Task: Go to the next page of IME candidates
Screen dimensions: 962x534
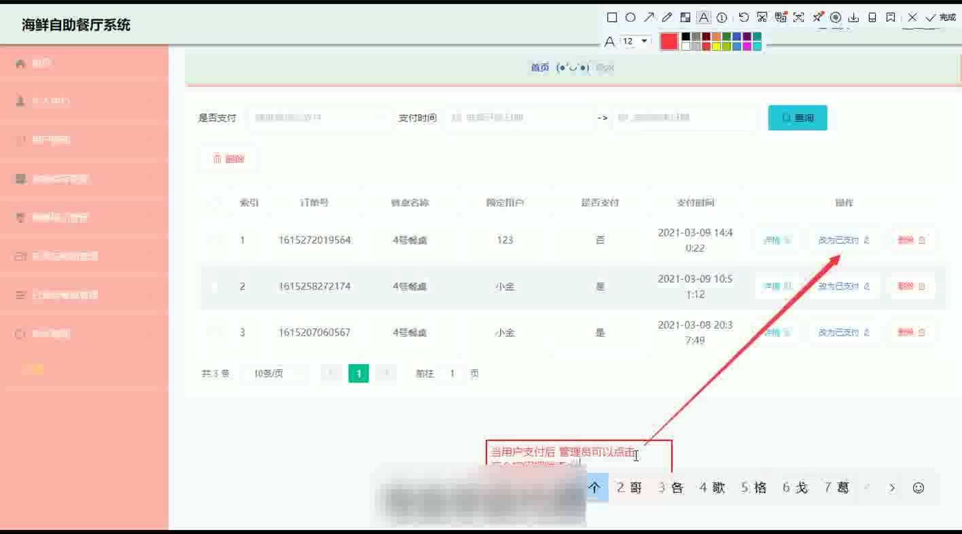Action: [x=892, y=488]
